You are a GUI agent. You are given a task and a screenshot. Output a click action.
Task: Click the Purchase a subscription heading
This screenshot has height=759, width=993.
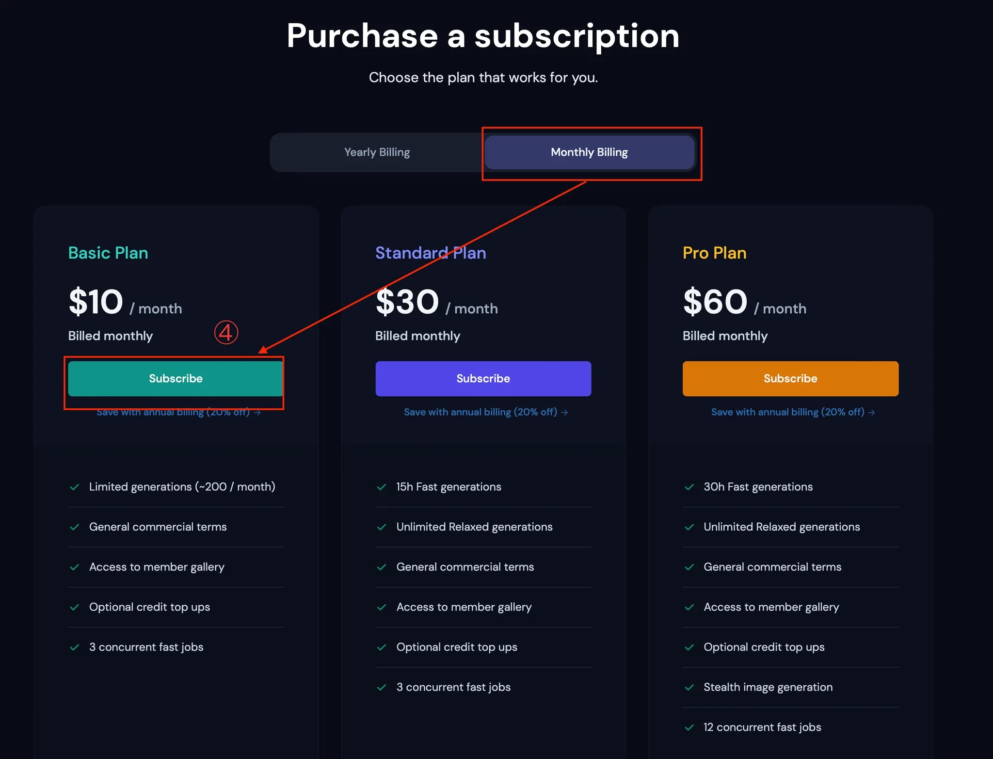483,36
